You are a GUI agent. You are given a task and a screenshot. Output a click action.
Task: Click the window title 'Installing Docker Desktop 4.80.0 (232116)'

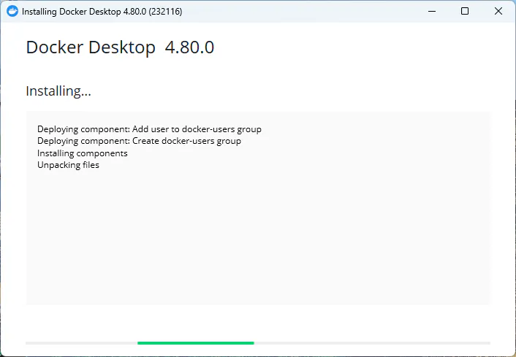[x=102, y=12]
